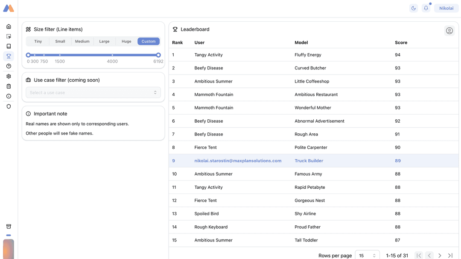Click the Curved Butcher model cell
Screen dimensions: 461x259
click(x=310, y=68)
